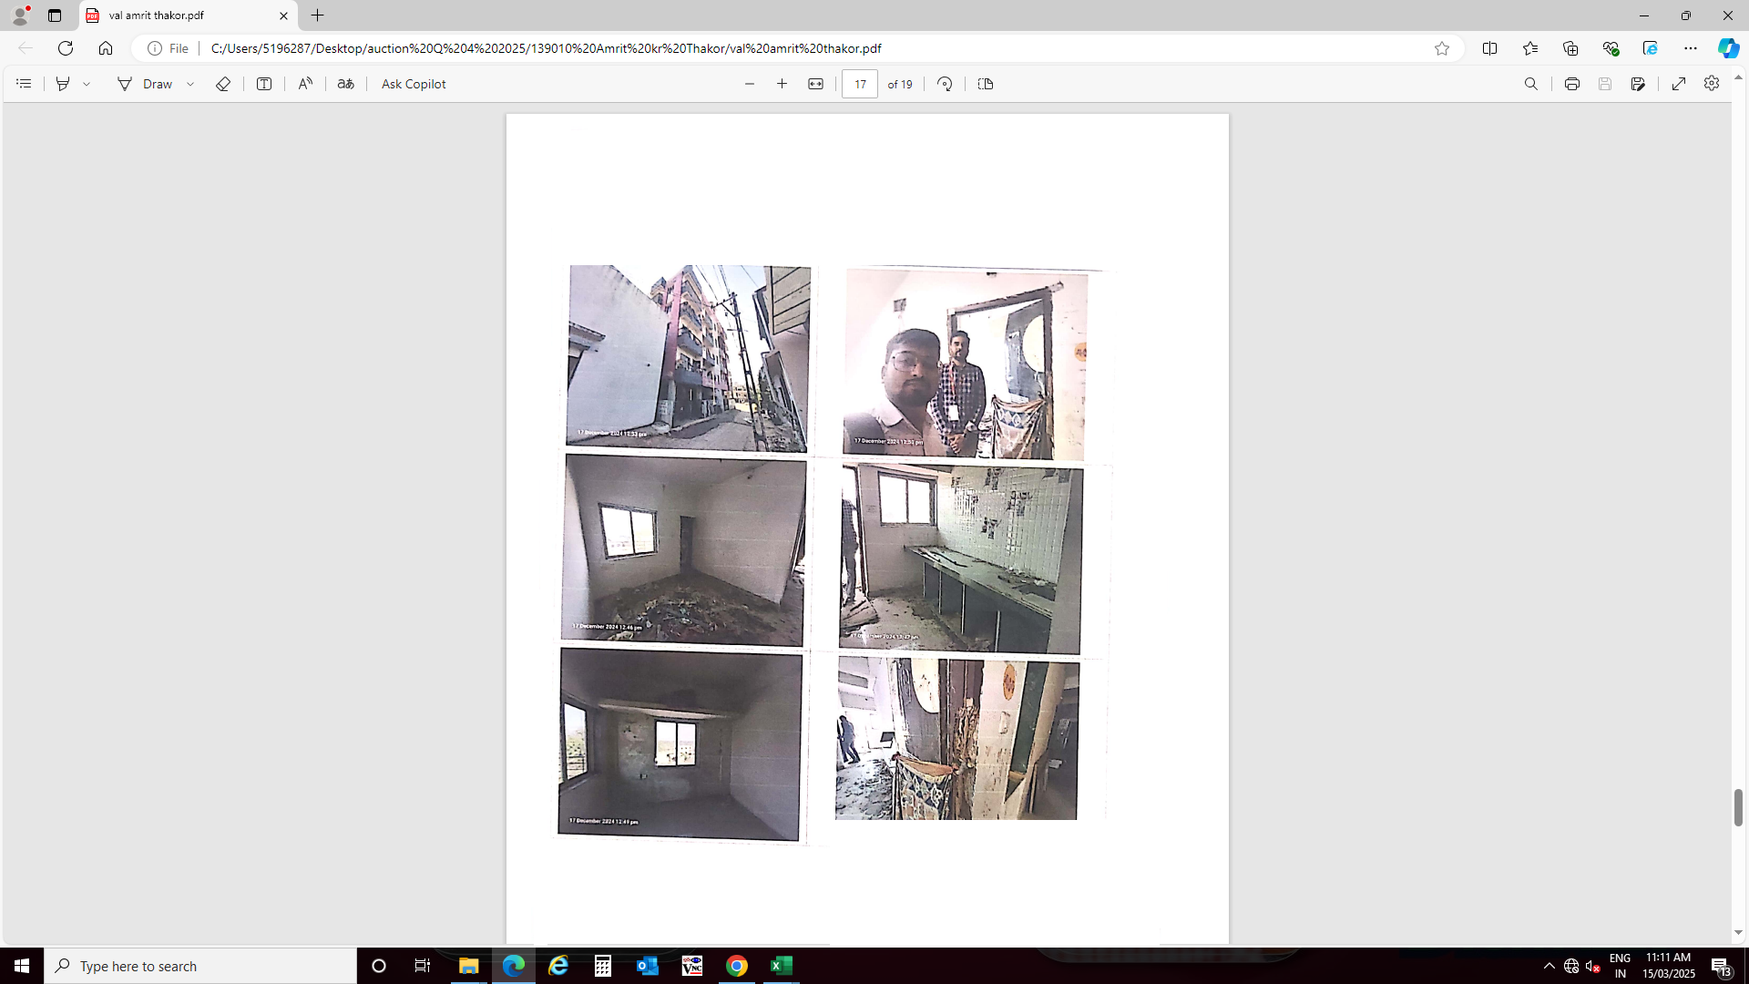Screen dimensions: 1749x984
Task: Add text to the PDF
Action: pos(263,84)
